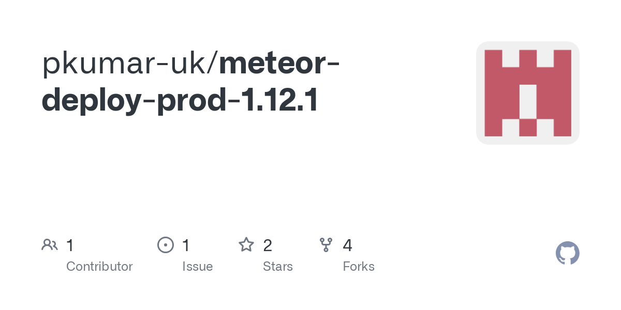Image resolution: width=621 pixels, height=310 pixels.
Task: Click the contributors people icon
Action: pyautogui.click(x=50, y=245)
